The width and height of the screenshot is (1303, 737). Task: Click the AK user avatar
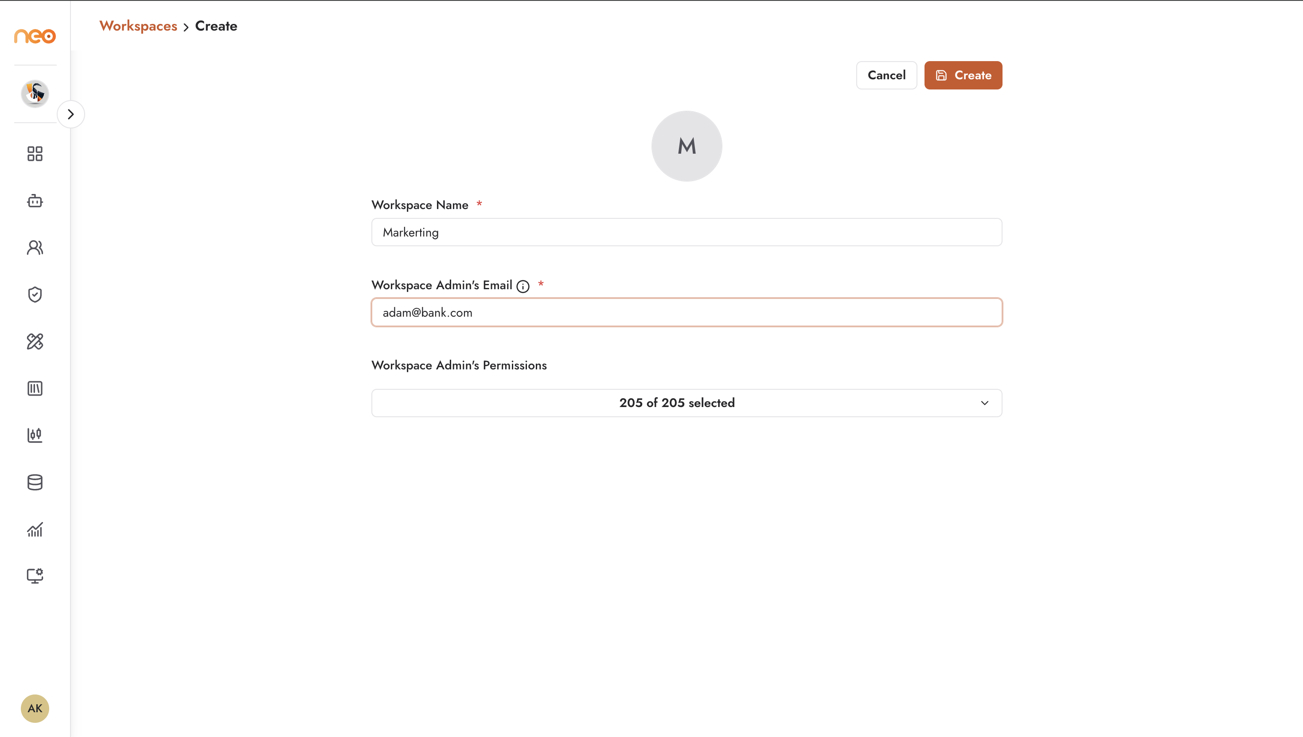point(35,709)
